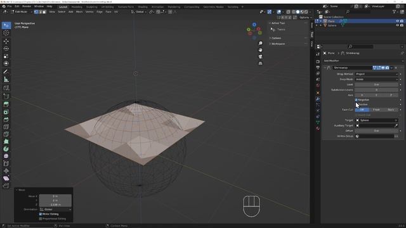Adjust the Offset value field
Screen dimensions: 406x228
pyautogui.click(x=376, y=131)
